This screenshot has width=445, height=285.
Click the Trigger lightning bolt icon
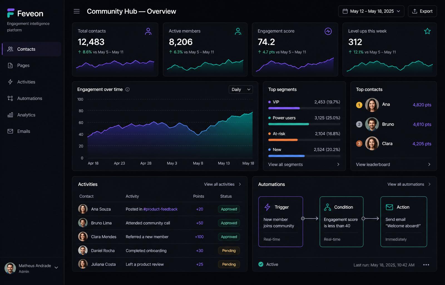[x=267, y=207]
